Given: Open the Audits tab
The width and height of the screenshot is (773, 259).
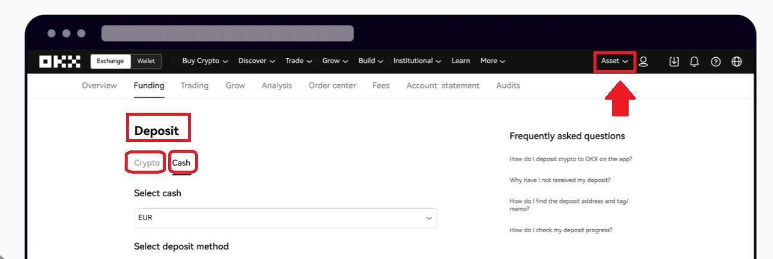Looking at the screenshot, I should click(508, 85).
